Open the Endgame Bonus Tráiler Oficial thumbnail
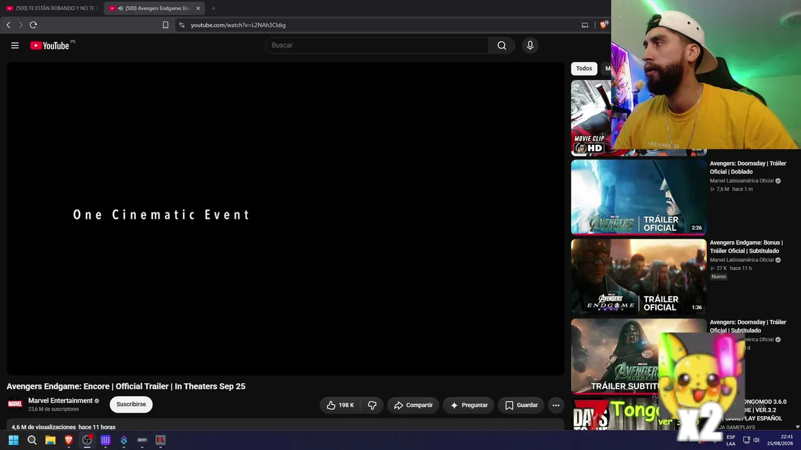Screen dimensions: 801x450 coord(638,276)
